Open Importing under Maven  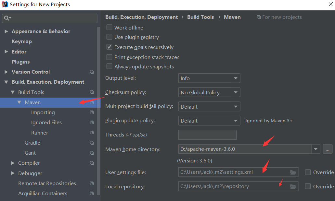[x=43, y=112]
